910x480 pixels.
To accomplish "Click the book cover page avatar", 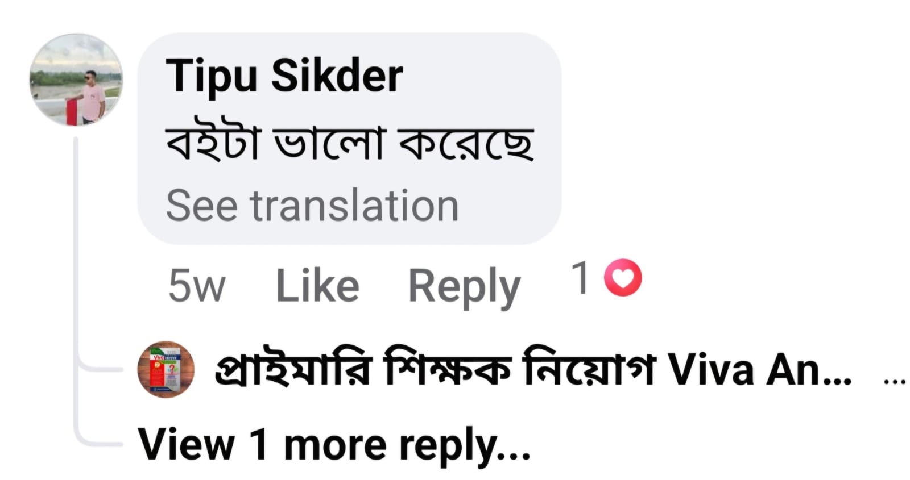I will click(166, 370).
